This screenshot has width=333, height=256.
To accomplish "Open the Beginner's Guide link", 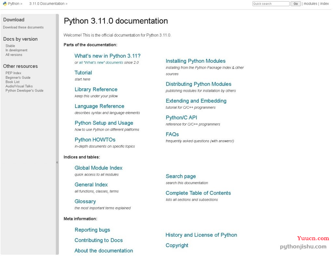I will click(18, 77).
